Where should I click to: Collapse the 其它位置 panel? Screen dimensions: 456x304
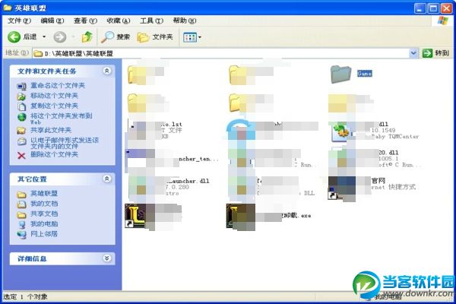(x=107, y=179)
